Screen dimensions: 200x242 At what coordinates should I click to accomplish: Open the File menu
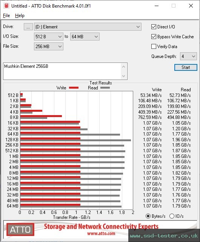coord(6,16)
